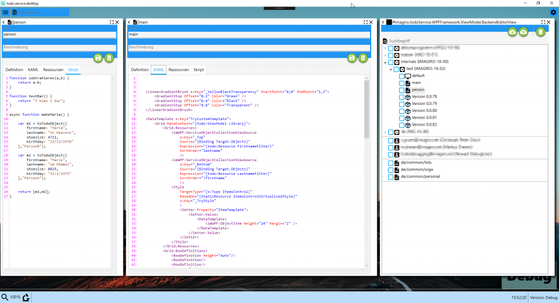
Task: Go back using the arrow in person panel
Action: [4, 22]
